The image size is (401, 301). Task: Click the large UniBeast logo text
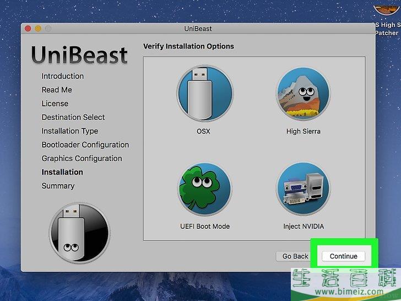coord(79,55)
